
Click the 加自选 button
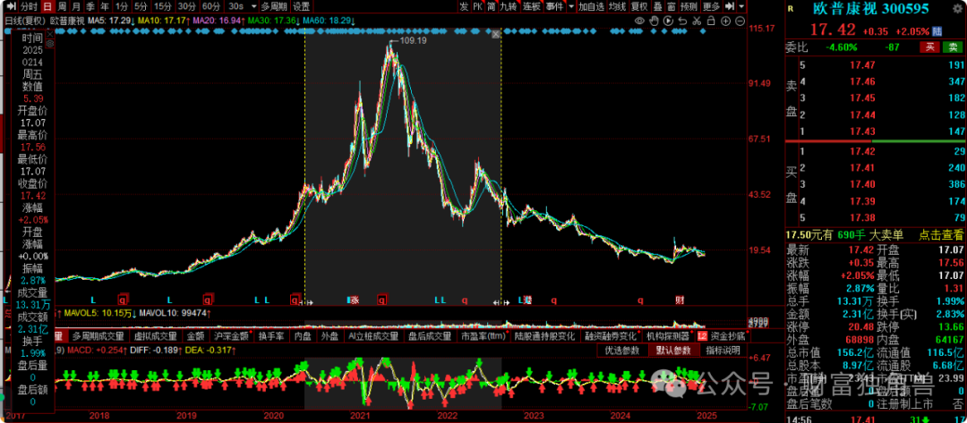[x=591, y=6]
